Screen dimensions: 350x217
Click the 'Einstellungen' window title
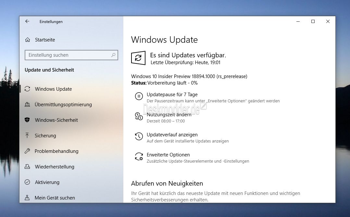(x=51, y=22)
